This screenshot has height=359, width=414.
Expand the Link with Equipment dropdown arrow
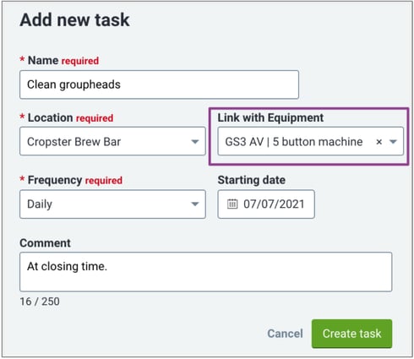393,142
